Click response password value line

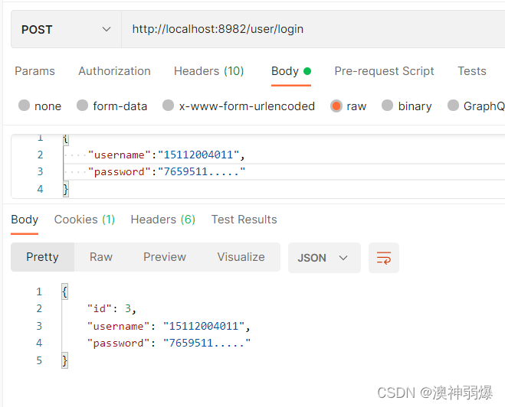(169, 343)
